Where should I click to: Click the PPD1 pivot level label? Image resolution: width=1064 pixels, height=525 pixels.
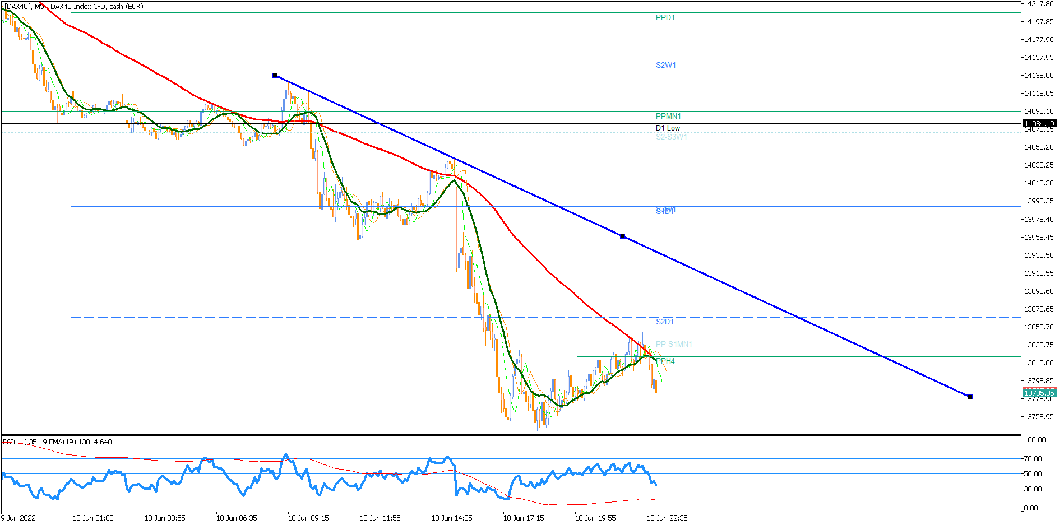click(x=665, y=18)
